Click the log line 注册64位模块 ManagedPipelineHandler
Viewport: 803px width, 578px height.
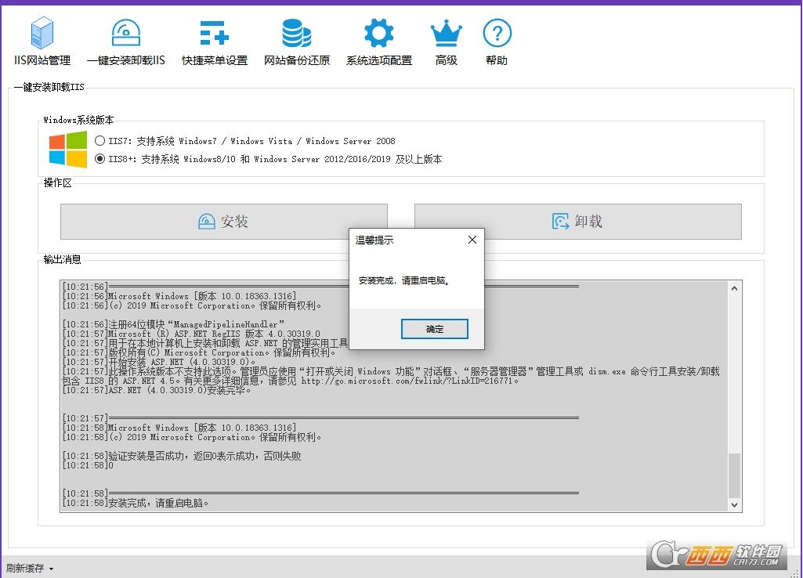point(173,324)
